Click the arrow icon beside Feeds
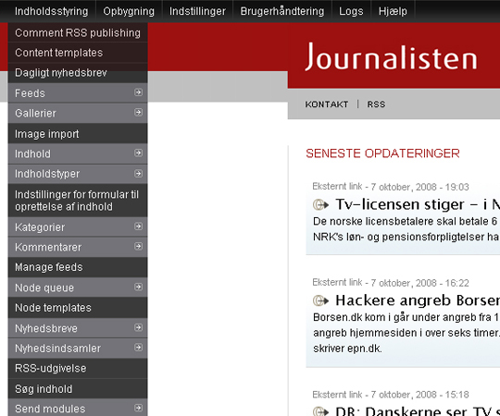The image size is (500, 416). click(138, 92)
